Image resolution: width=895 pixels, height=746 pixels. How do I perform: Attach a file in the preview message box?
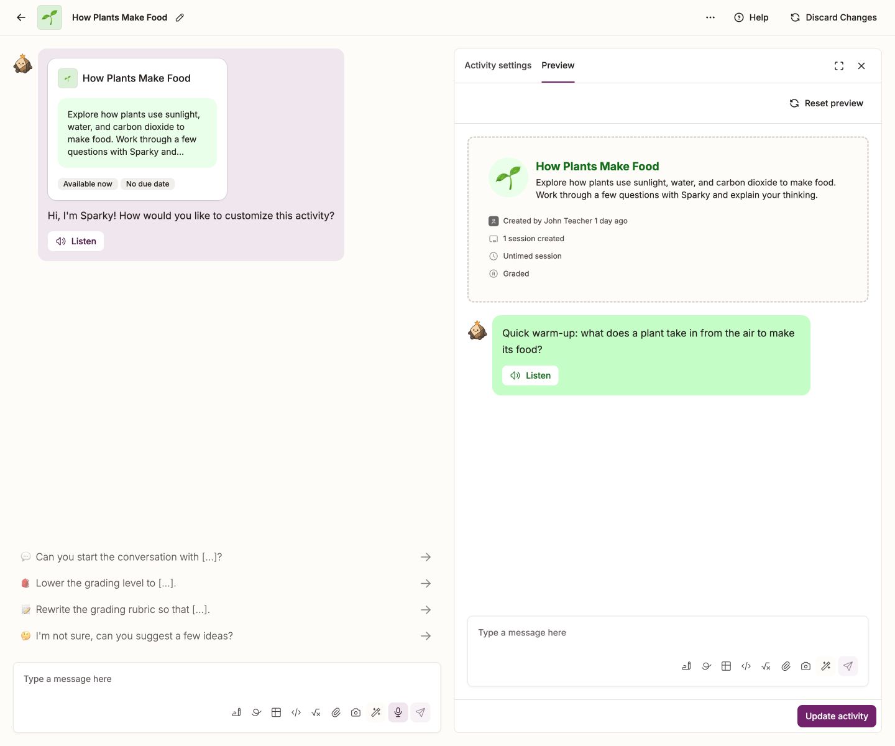786,666
